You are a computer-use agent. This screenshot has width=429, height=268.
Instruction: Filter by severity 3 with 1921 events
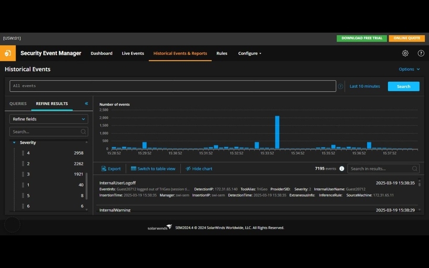pyautogui.click(x=53, y=174)
